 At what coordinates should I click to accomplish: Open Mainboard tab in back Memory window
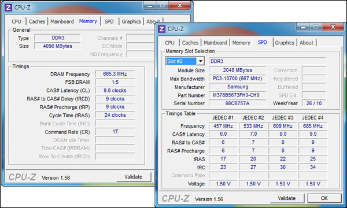pos(62,21)
